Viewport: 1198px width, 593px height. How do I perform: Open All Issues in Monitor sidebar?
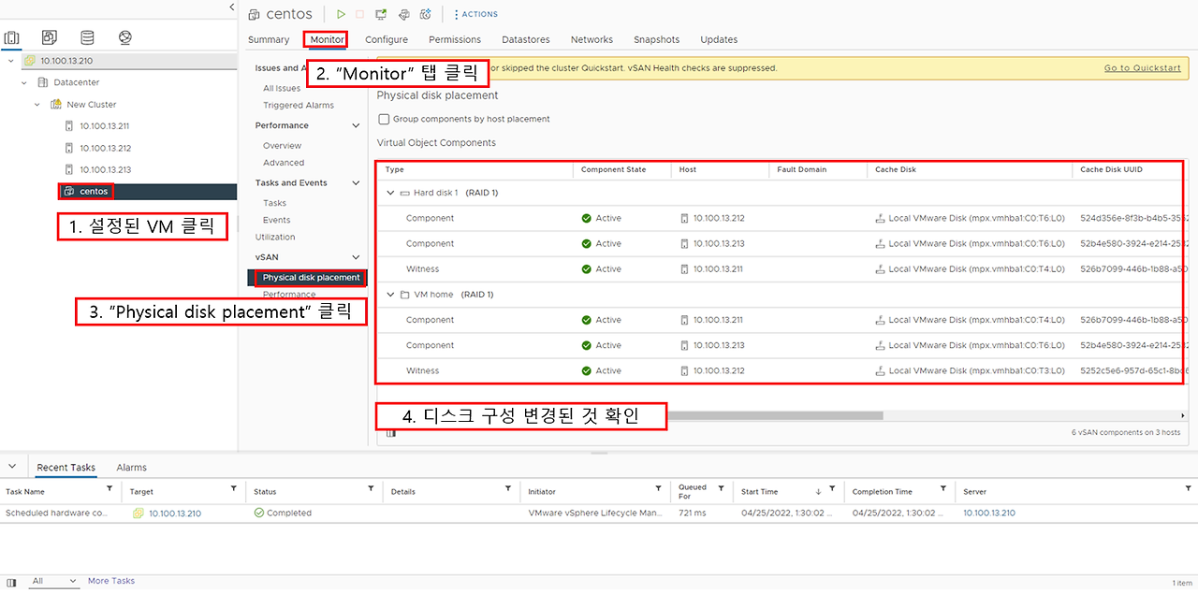click(282, 88)
